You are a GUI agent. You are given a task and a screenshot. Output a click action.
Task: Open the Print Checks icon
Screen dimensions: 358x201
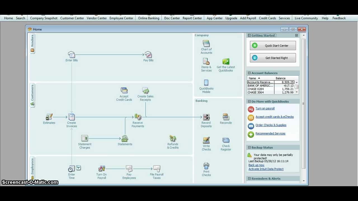[206, 166]
